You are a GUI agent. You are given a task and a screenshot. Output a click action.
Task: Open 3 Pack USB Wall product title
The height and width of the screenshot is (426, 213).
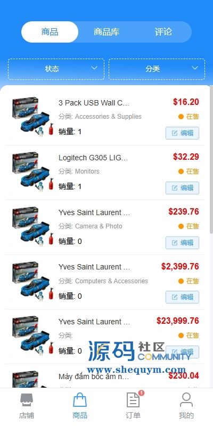click(x=94, y=103)
